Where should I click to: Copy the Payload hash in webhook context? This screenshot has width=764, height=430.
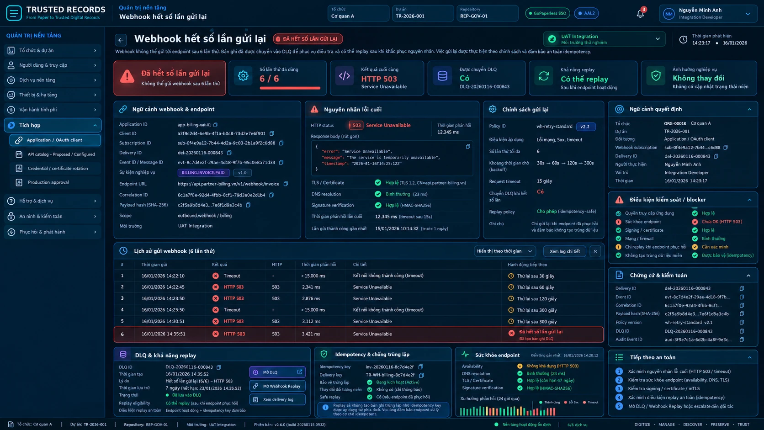coord(249,205)
